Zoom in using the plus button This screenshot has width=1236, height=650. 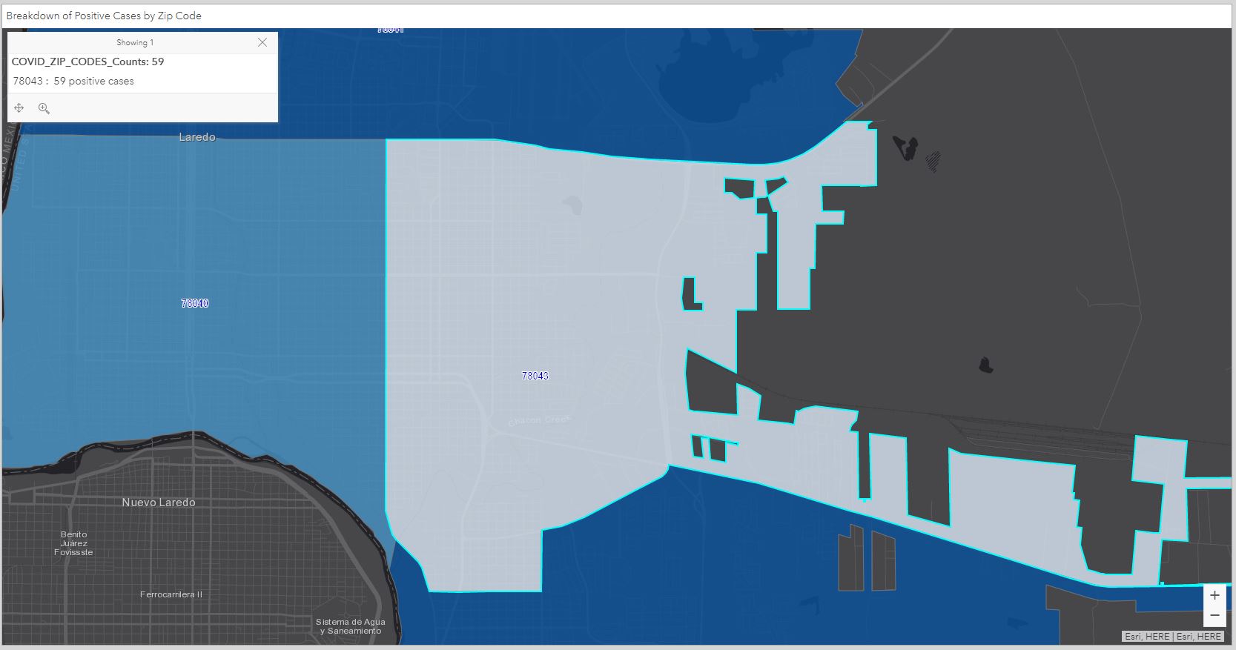tap(1214, 595)
